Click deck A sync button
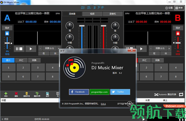The width and height of the screenshot is (186, 121). (x=7, y=28)
